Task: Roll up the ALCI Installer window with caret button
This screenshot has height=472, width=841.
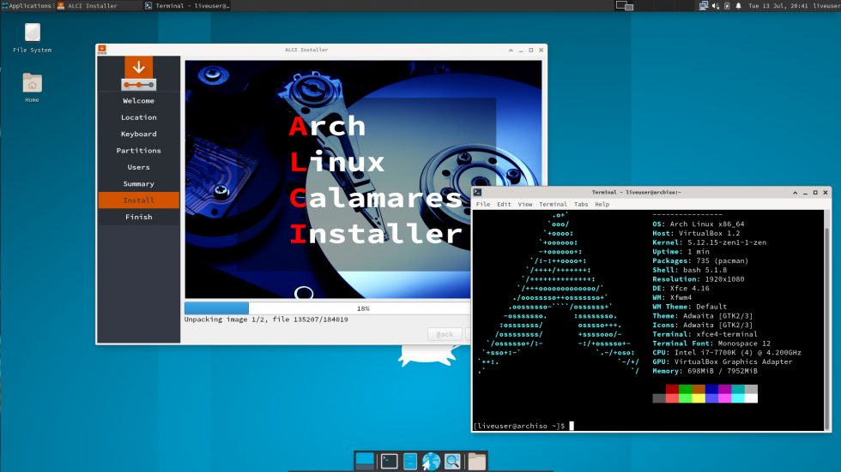Action: click(511, 50)
